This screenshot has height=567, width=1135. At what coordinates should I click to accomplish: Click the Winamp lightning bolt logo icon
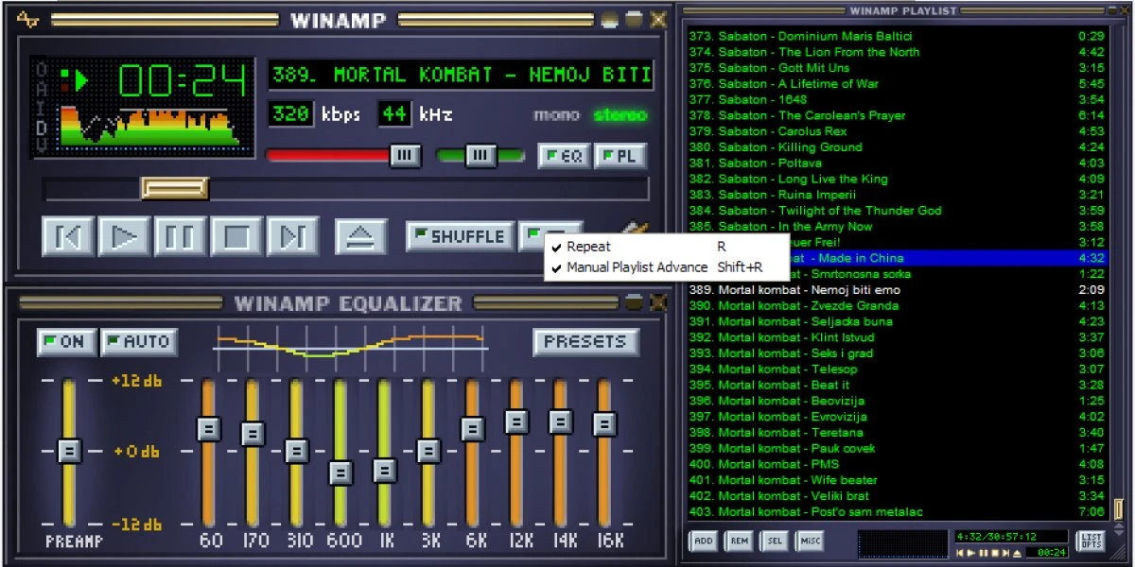coord(27,18)
